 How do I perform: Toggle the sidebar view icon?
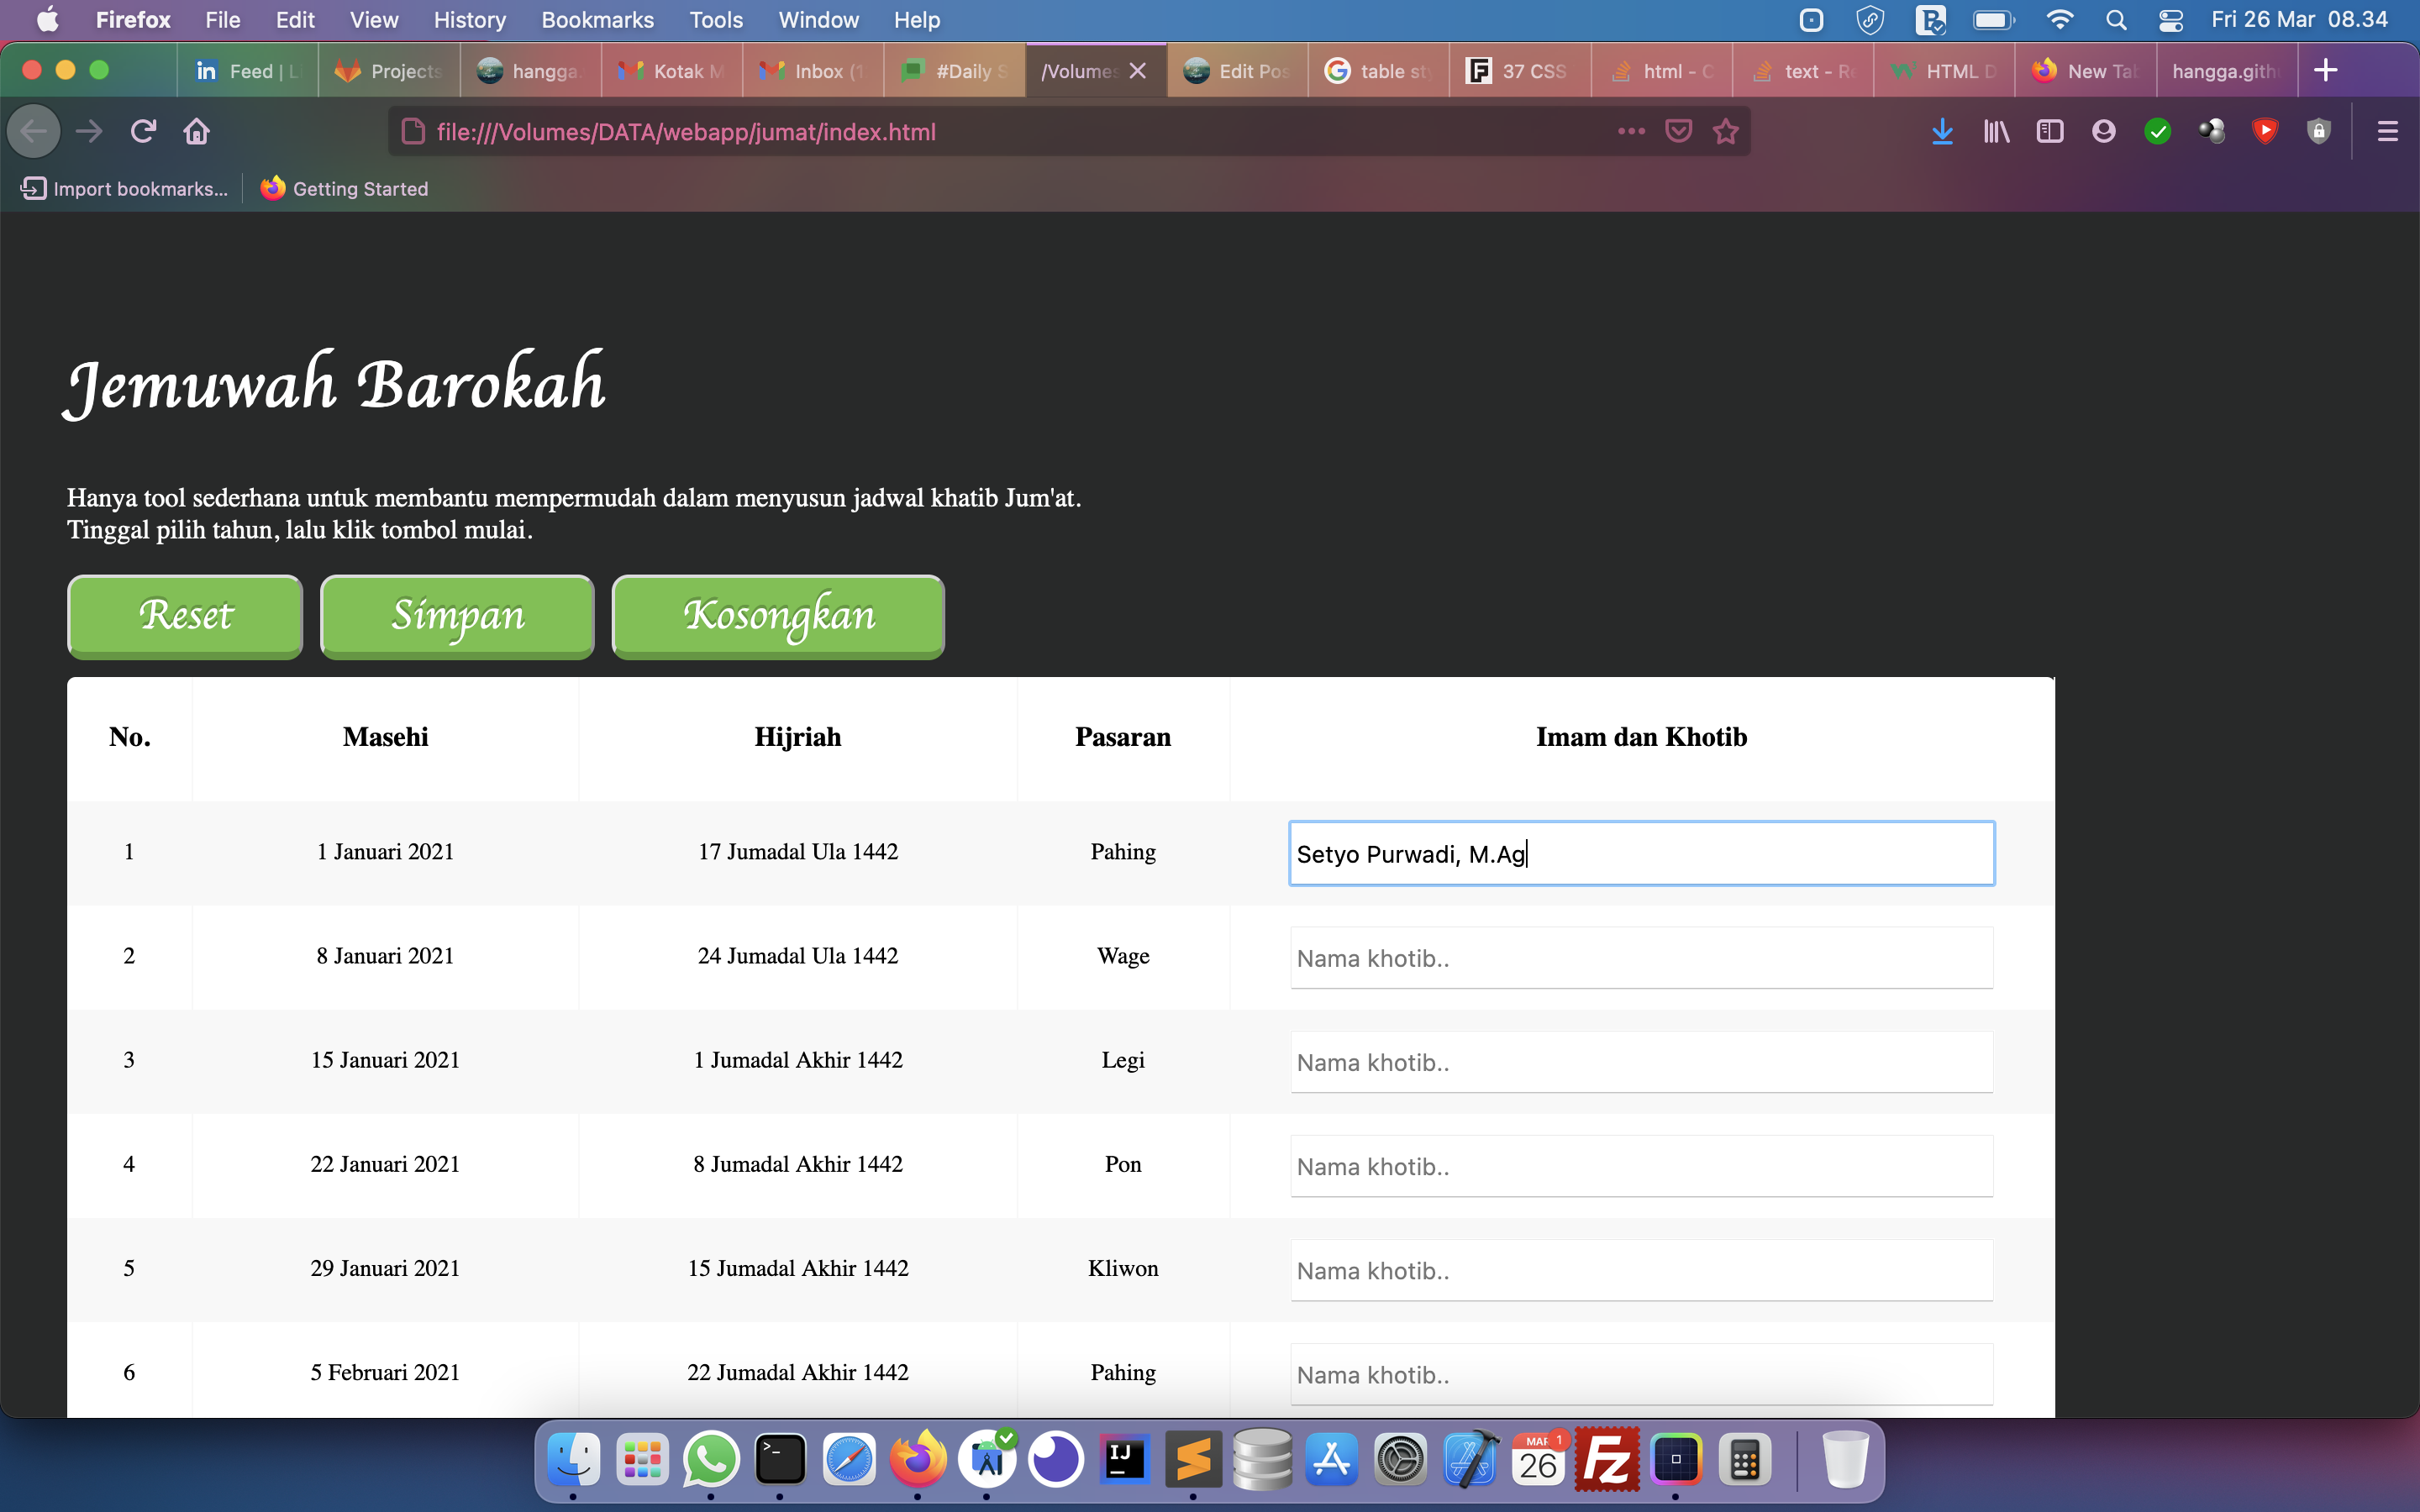click(x=2049, y=131)
